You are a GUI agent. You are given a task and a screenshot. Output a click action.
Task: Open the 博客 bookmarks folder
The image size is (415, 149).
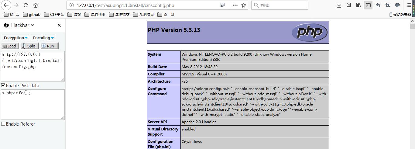pos(74,14)
